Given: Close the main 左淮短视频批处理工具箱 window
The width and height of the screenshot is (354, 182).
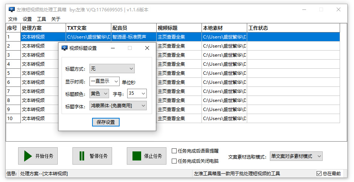Looking at the screenshot, I should (339, 9).
